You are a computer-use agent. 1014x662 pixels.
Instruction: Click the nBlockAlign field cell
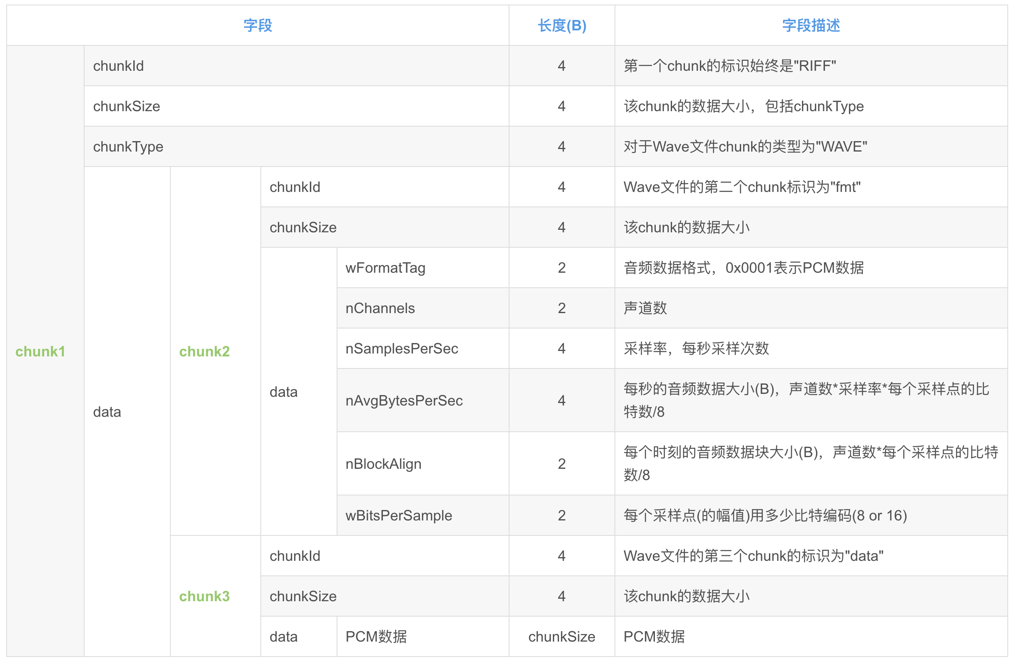pos(383,464)
